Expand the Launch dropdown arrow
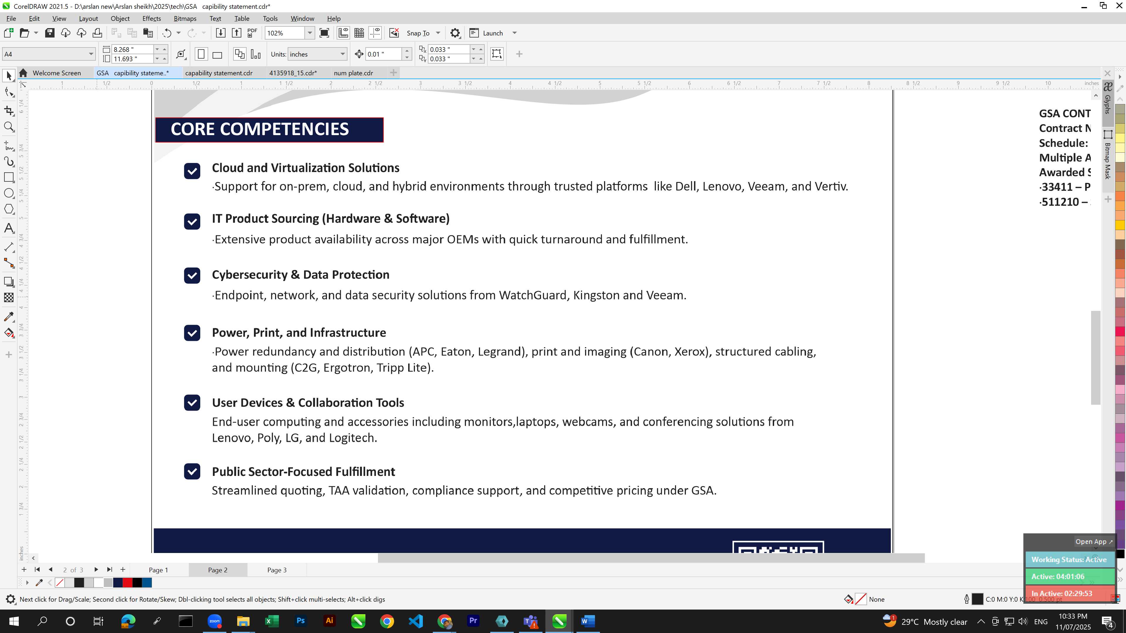Screen dimensions: 1126x633 coord(515,33)
